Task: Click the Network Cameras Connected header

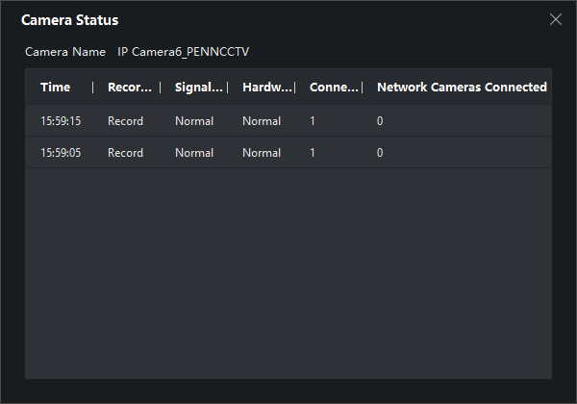Action: pos(462,88)
